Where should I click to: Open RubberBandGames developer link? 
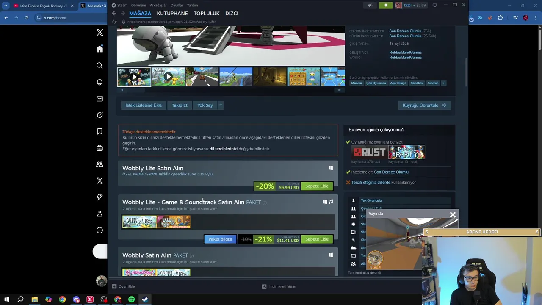point(405,53)
